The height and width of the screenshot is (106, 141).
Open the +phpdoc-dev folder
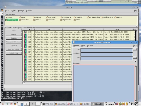pyautogui.click(x=65, y=20)
